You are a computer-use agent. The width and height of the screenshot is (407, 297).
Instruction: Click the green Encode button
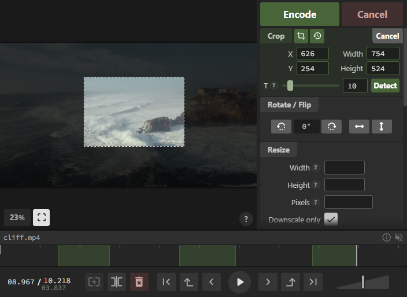[x=299, y=14]
